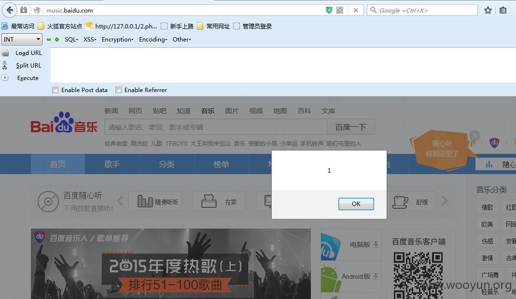This screenshot has height=299, width=516.
Task: Download the Android版 client
Action: 351,277
